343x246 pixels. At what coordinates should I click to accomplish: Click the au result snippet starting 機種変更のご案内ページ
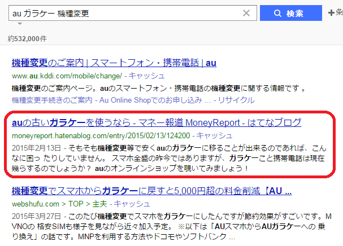(159, 88)
